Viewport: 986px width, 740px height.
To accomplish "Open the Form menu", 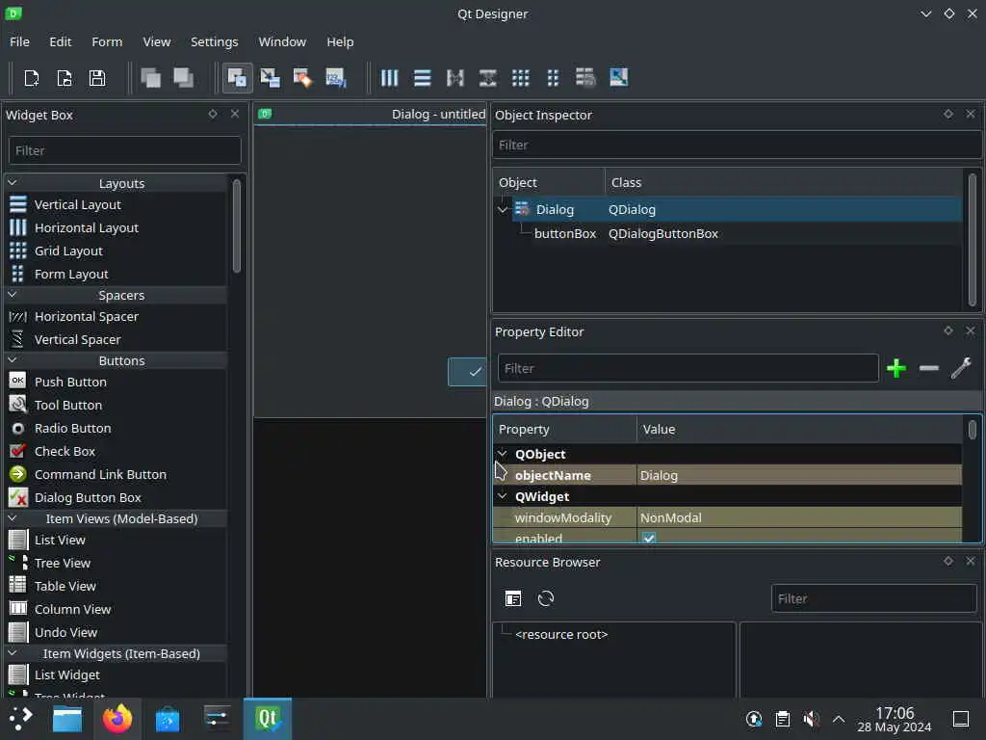I will click(x=107, y=41).
